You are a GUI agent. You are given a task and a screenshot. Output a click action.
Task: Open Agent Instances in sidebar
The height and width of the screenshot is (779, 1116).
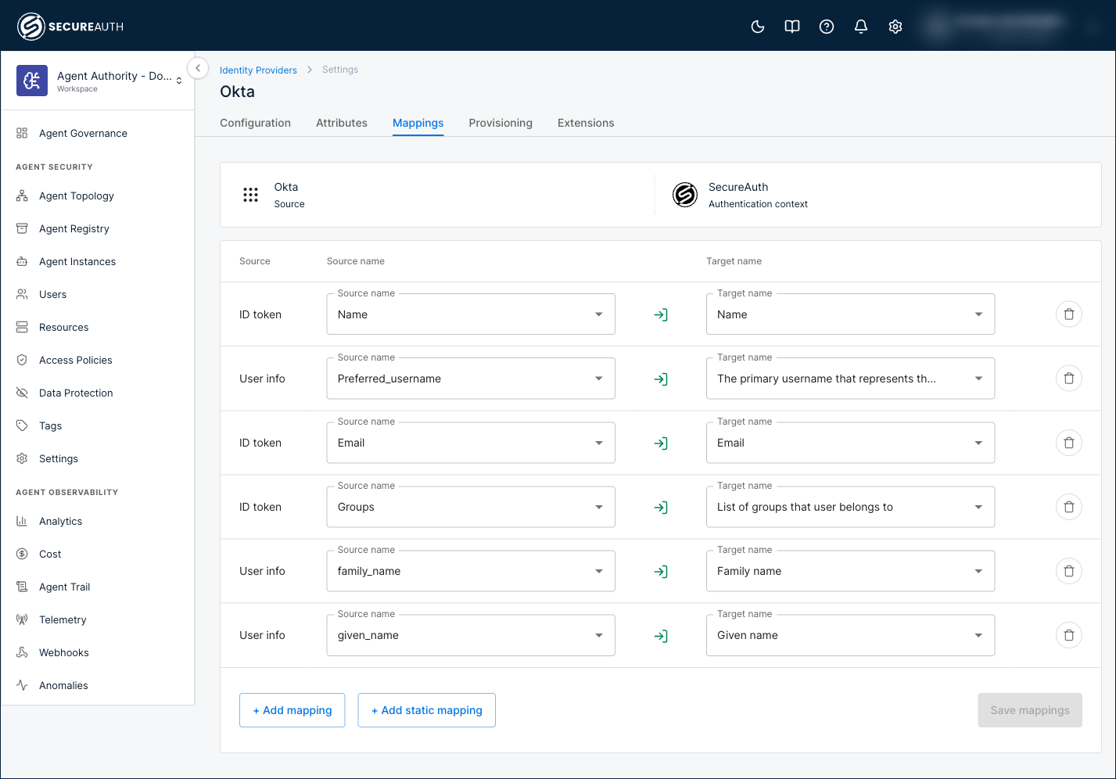tap(97, 261)
